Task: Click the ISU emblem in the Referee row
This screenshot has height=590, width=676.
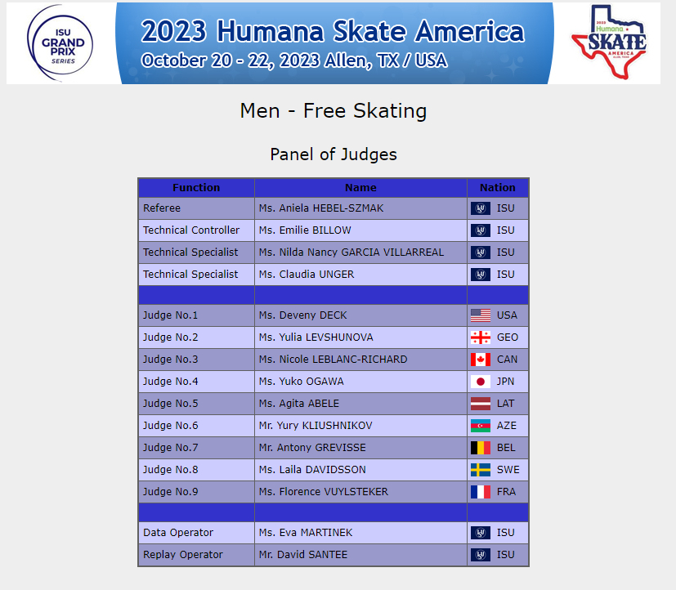Action: click(481, 208)
